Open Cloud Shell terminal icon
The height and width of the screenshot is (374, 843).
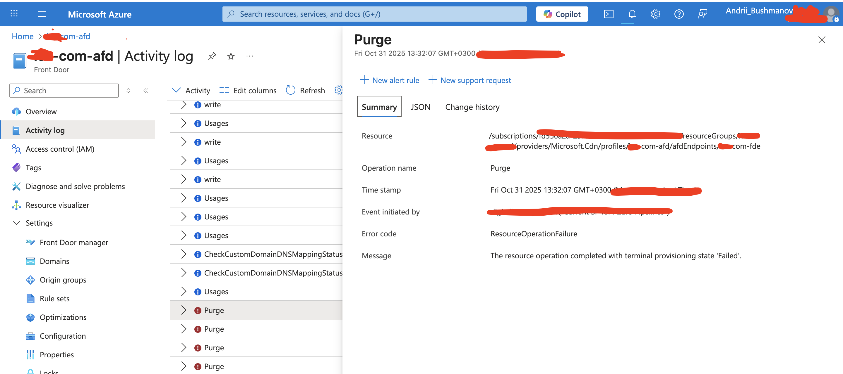tap(608, 14)
